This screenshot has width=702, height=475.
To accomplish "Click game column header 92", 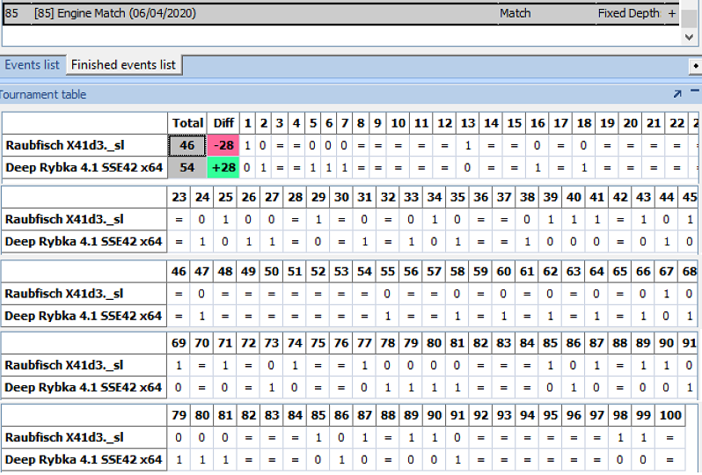I will click(x=481, y=415).
